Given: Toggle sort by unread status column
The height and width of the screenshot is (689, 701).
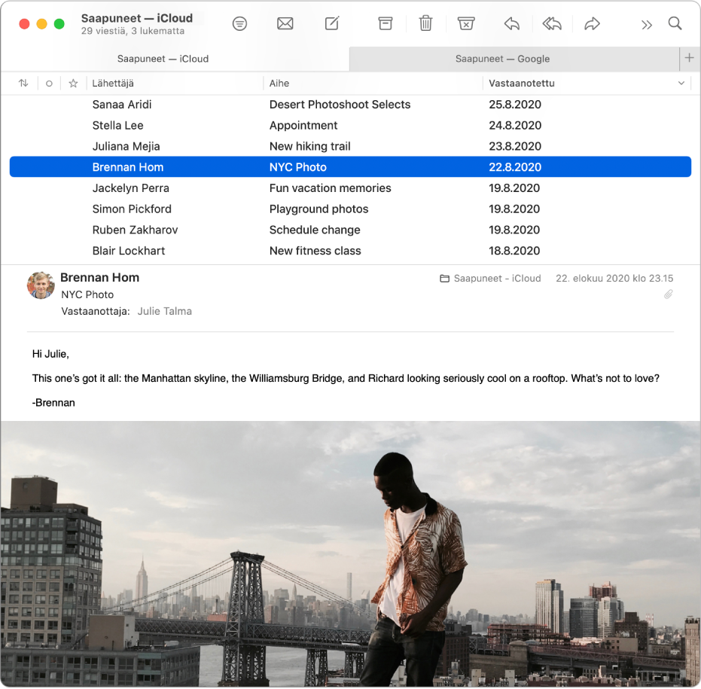Looking at the screenshot, I should pyautogui.click(x=49, y=84).
